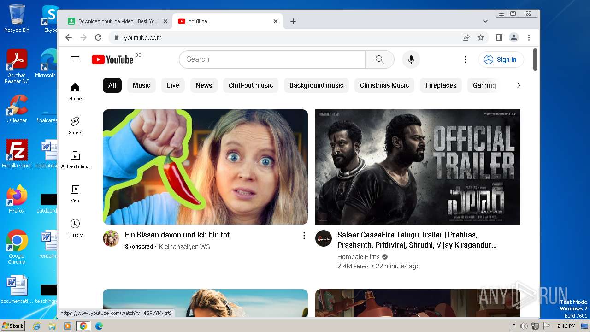Select the Christmas Music chip
Image resolution: width=590 pixels, height=332 pixels.
[x=384, y=85]
